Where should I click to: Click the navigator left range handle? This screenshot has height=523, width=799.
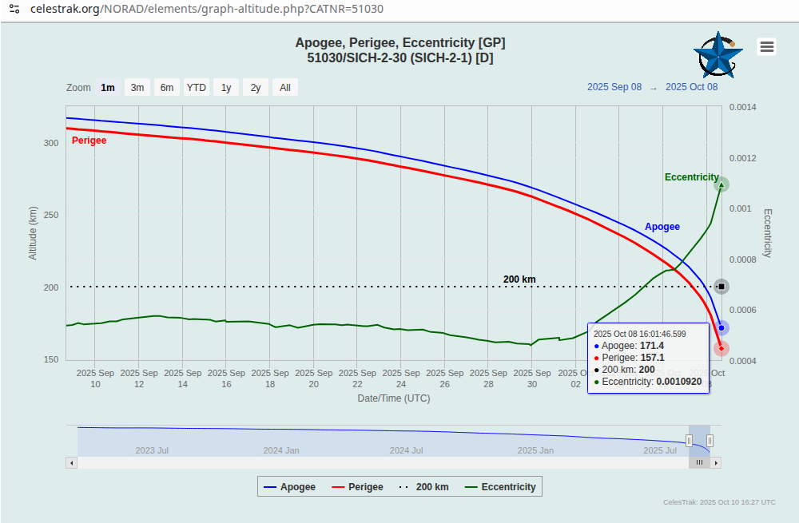click(x=689, y=441)
